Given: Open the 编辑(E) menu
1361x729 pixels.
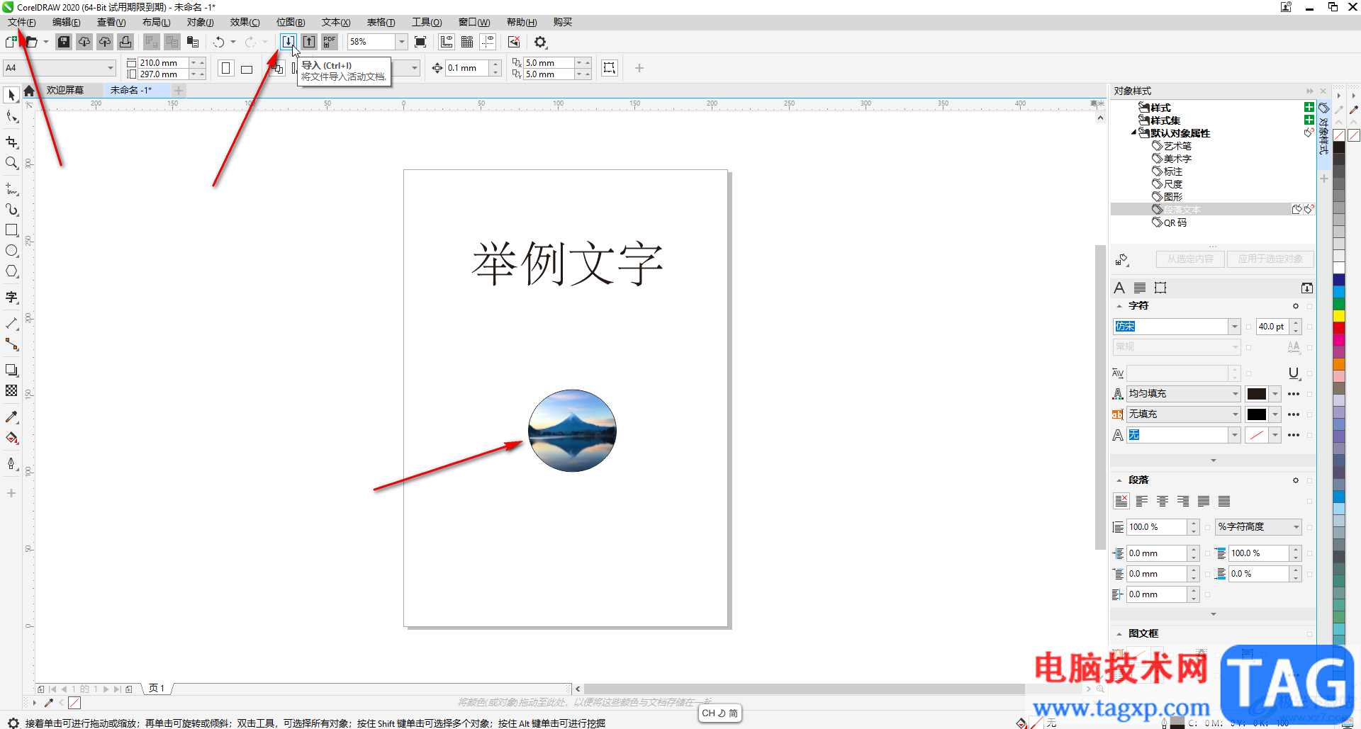Looking at the screenshot, I should pyautogui.click(x=67, y=23).
